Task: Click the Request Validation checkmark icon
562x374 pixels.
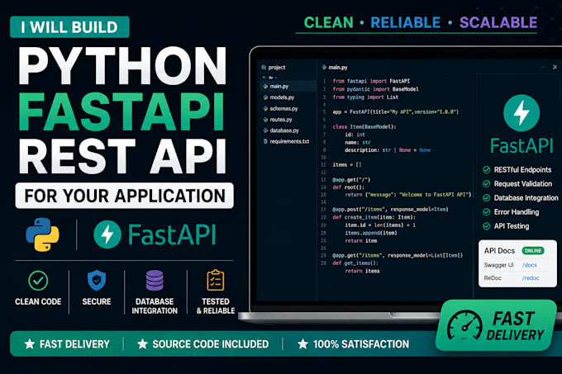Action: (x=486, y=184)
